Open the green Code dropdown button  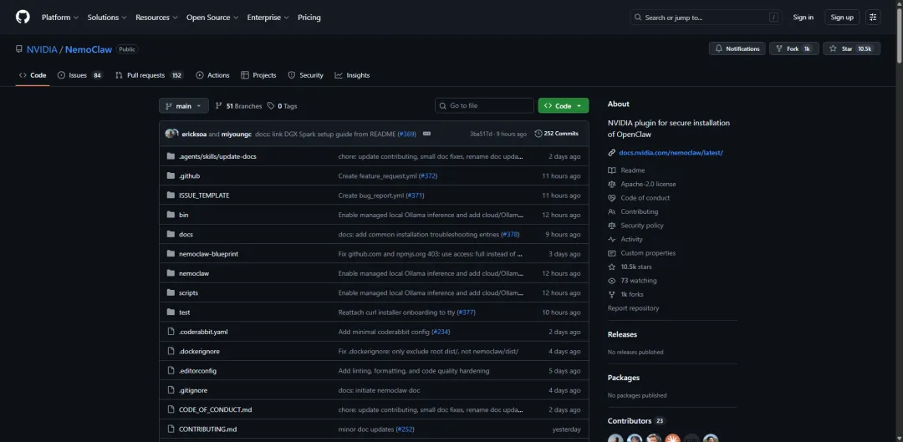click(x=564, y=106)
